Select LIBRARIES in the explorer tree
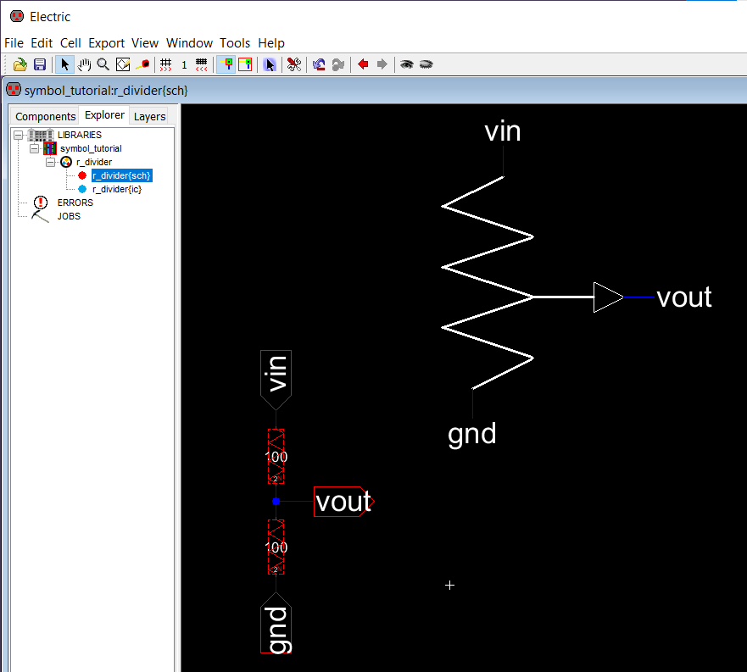Image resolution: width=747 pixels, height=672 pixels. [x=80, y=135]
